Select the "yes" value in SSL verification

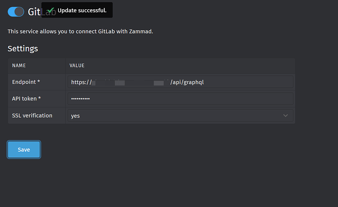pos(75,116)
